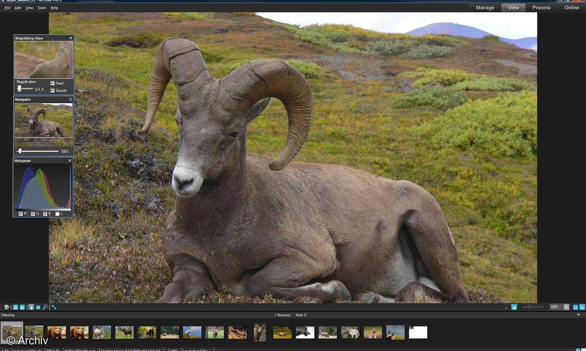Click the rotate left icon
This screenshot has width=586, height=351.
(x=16, y=307)
